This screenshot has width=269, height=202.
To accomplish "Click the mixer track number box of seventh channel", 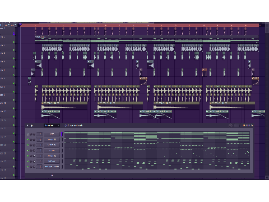I will (x=40, y=167).
